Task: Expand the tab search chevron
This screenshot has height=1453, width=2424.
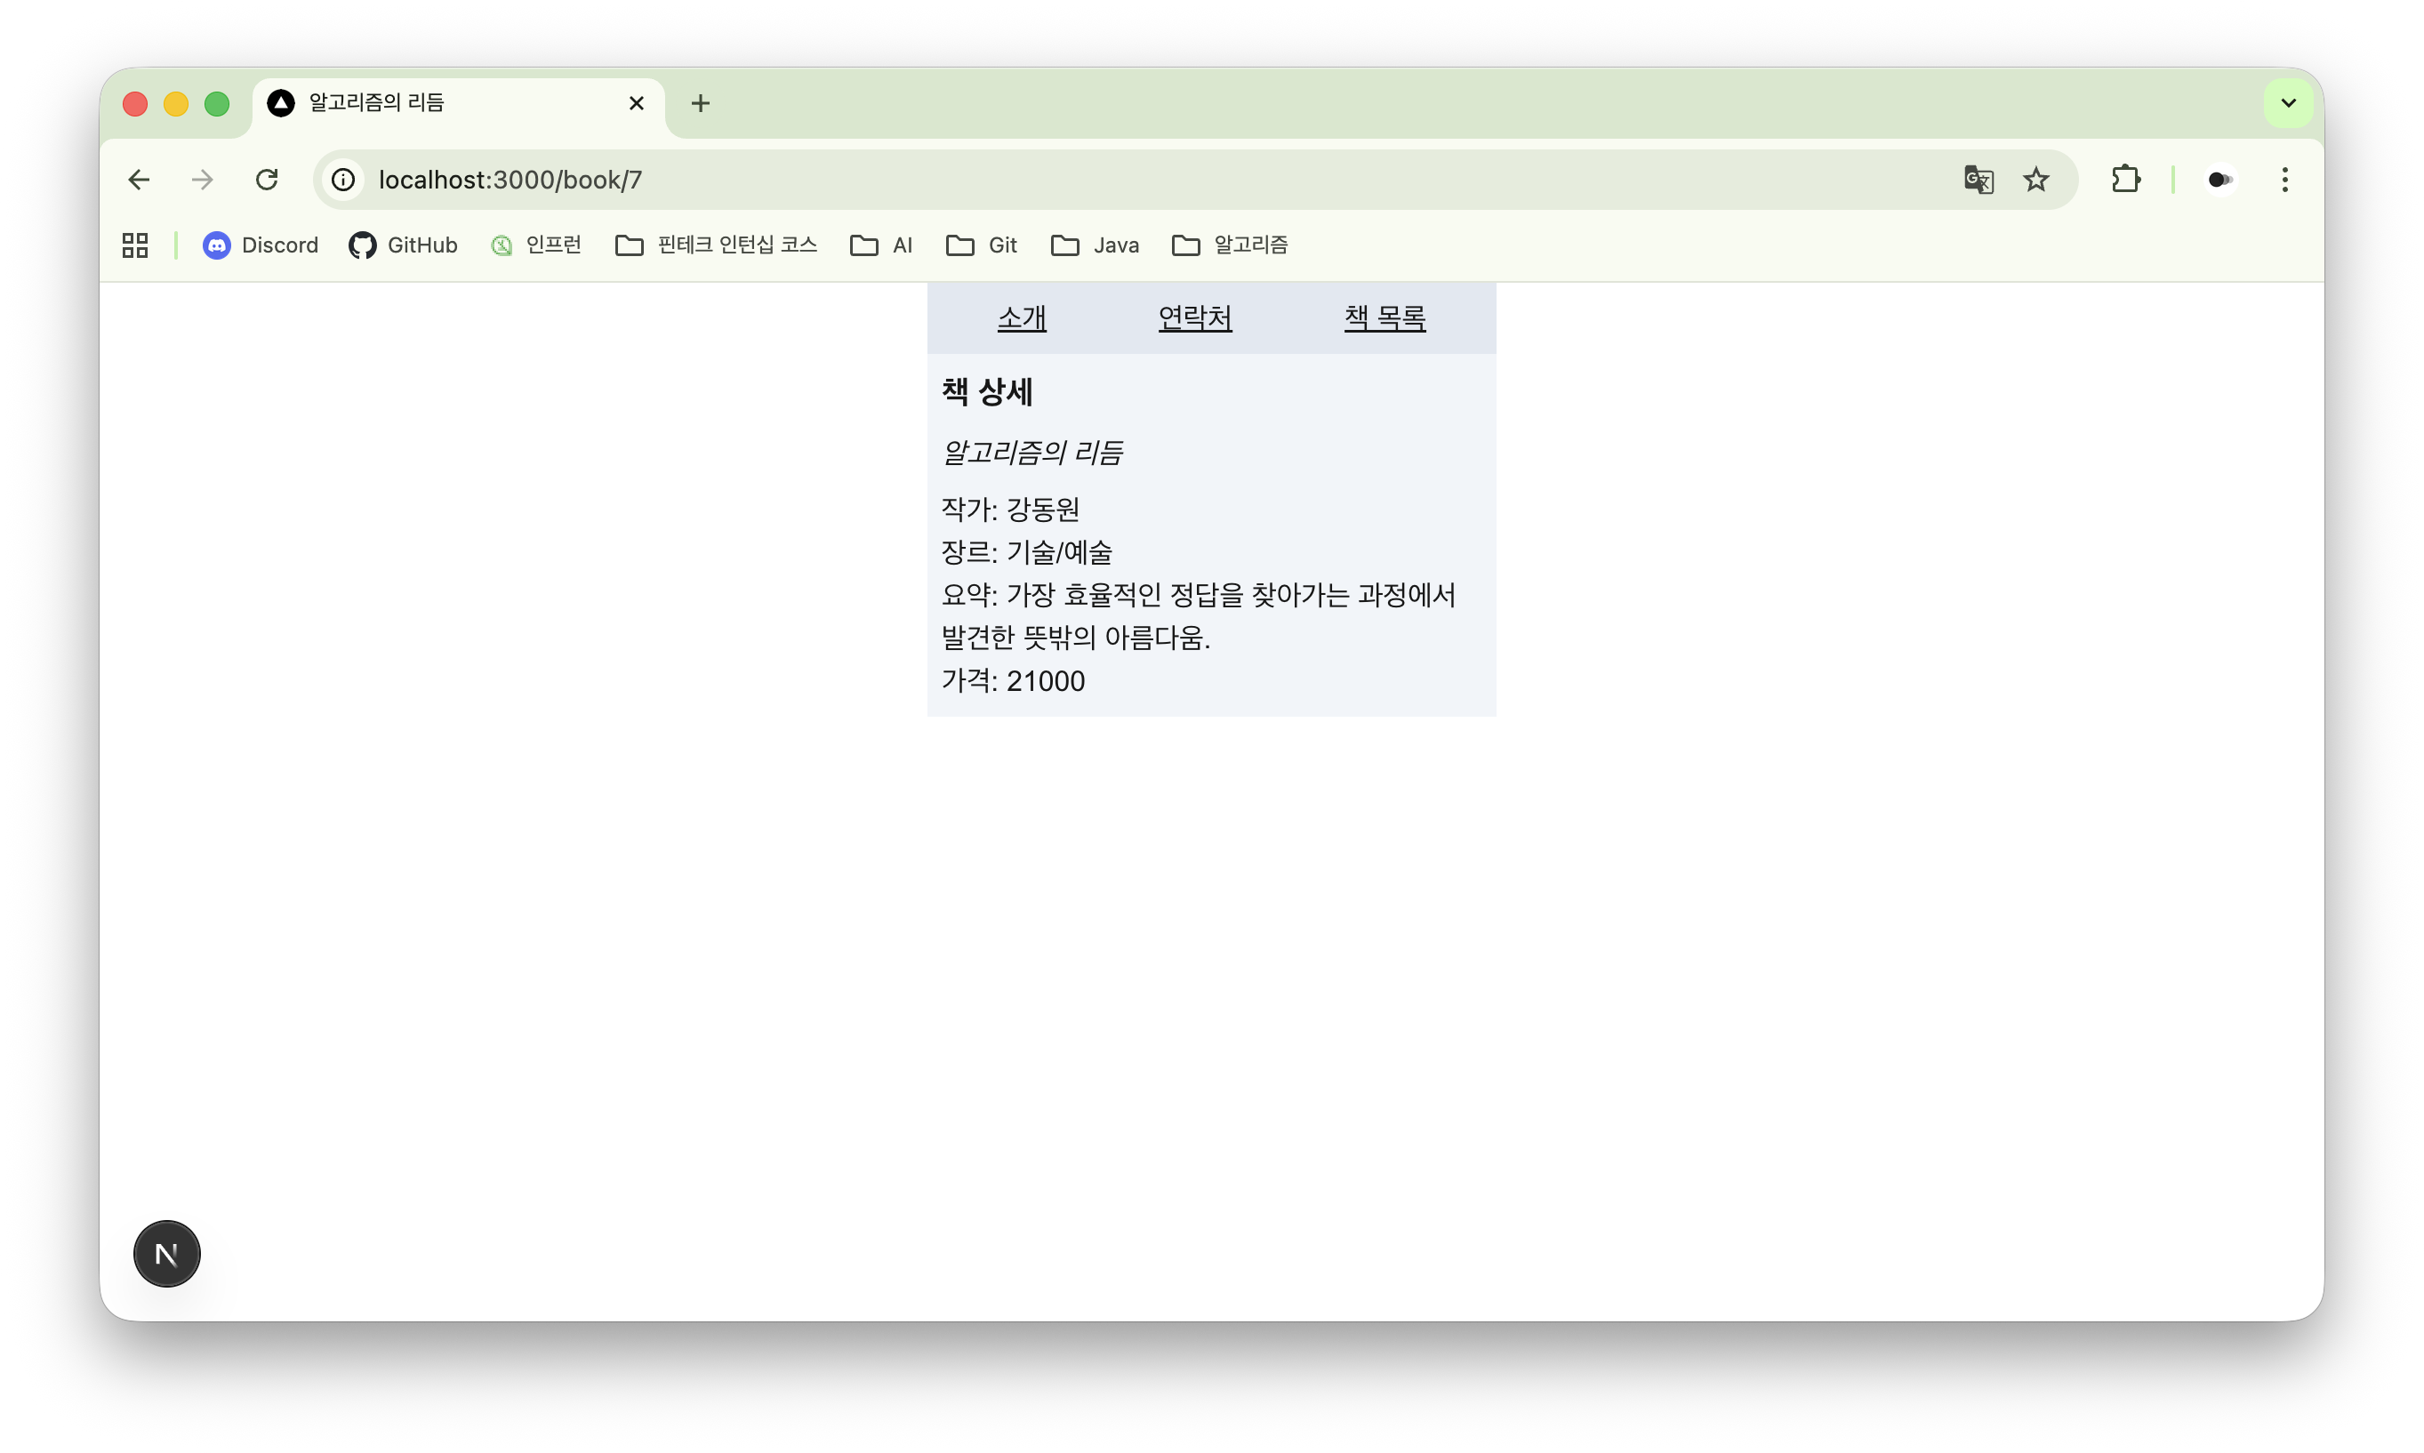Action: pyautogui.click(x=2288, y=103)
